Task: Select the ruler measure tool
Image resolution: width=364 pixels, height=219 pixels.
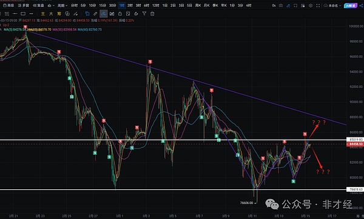Action: 95,14
